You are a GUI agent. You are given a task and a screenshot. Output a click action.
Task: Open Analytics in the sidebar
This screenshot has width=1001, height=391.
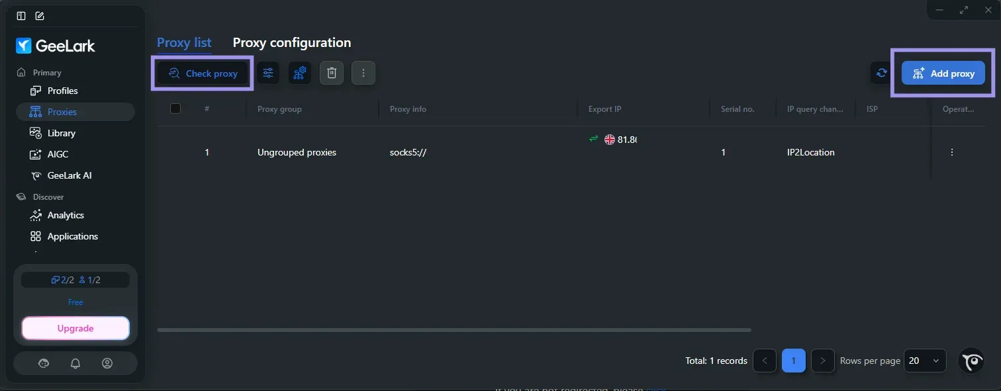click(x=75, y=215)
